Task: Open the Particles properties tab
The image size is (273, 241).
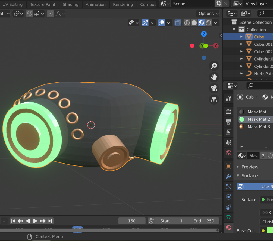Action: click(228, 187)
